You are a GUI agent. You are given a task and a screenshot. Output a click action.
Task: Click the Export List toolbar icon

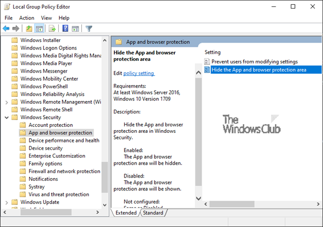(52, 29)
